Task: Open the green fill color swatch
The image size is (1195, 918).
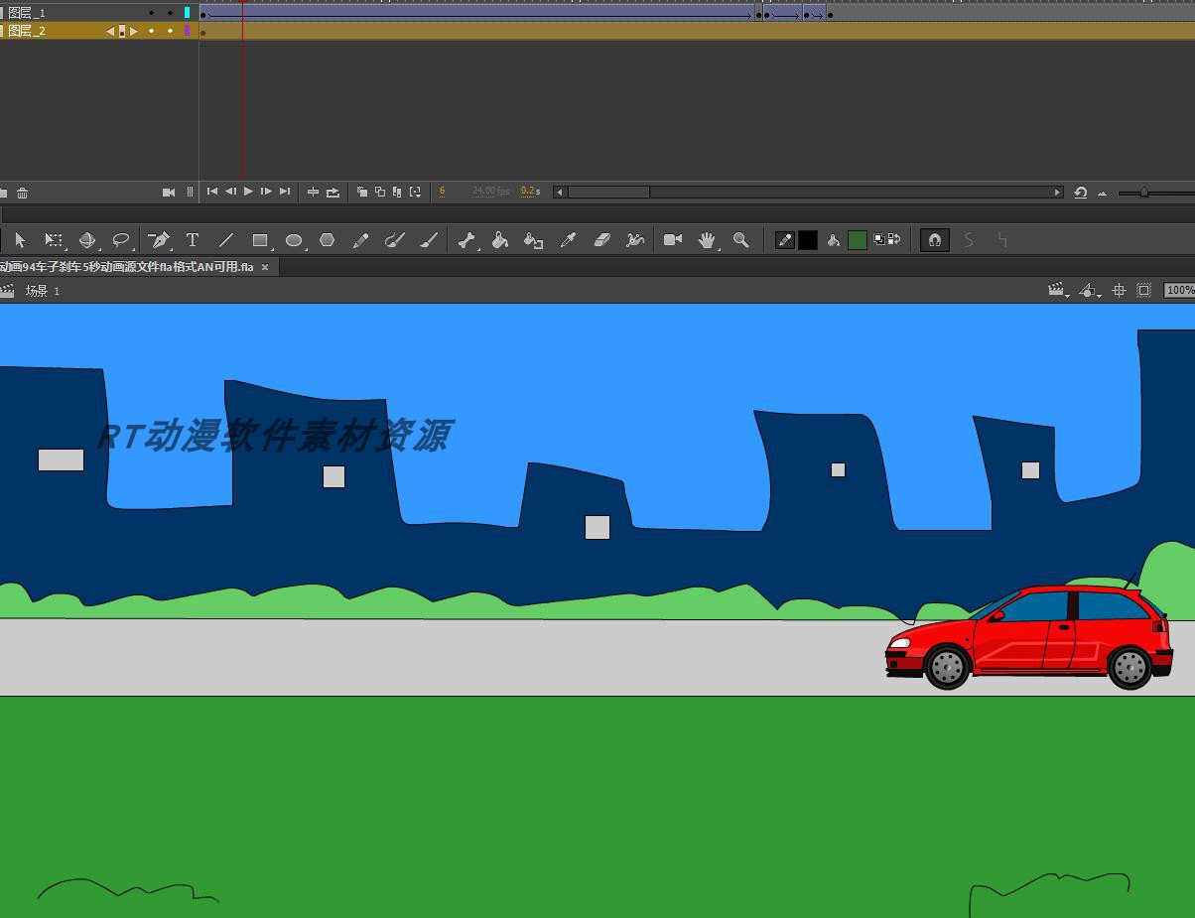Action: pos(858,240)
